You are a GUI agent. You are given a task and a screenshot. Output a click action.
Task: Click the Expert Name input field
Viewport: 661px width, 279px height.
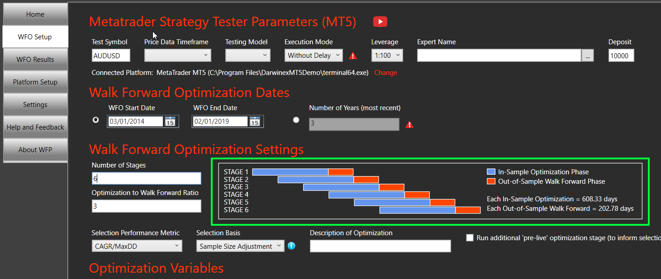(x=499, y=56)
